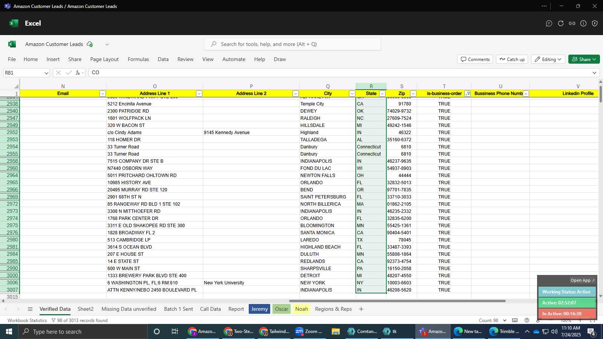Open the Bussiness Phone Number filter dropdown
Image resolution: width=603 pixels, height=339 pixels.
(526, 93)
